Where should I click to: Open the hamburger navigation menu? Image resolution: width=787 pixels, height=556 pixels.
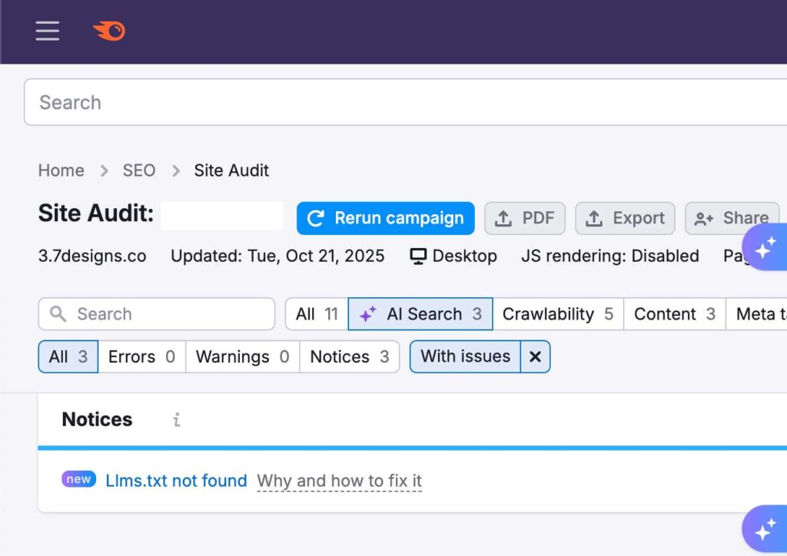coord(47,31)
